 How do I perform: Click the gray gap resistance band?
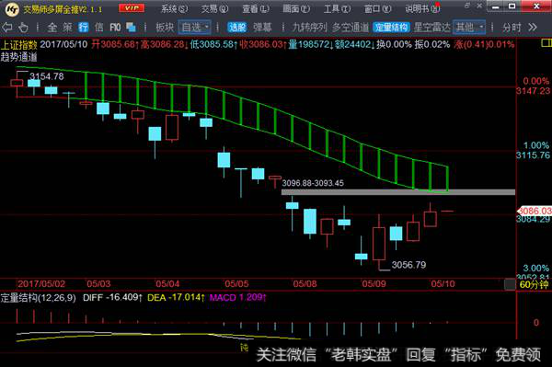398,192
